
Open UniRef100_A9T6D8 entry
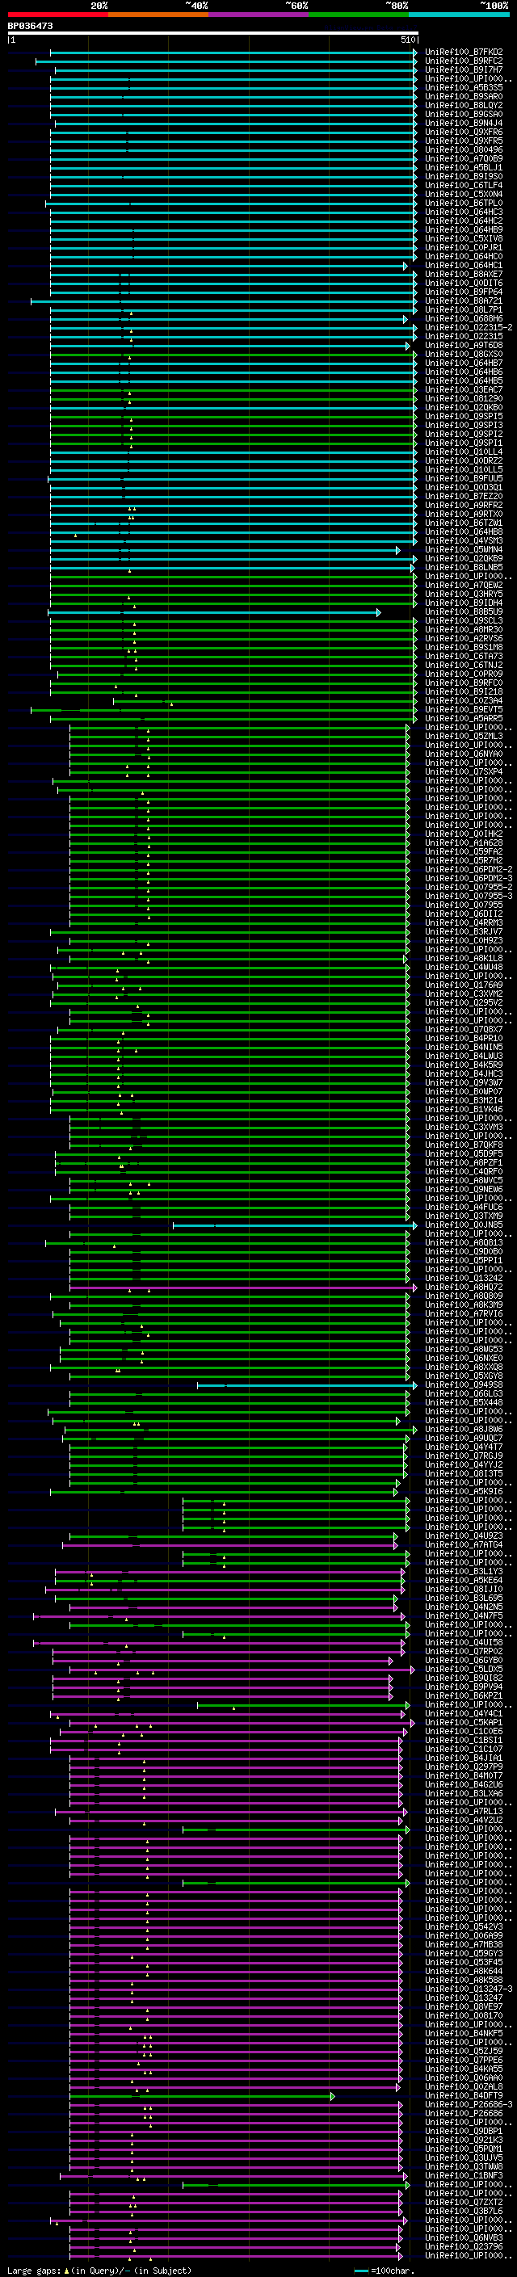(464, 346)
